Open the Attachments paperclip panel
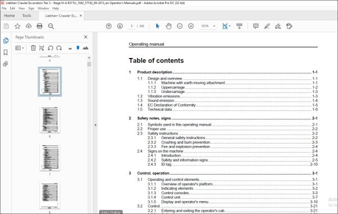338x214 pixels. 6,64
